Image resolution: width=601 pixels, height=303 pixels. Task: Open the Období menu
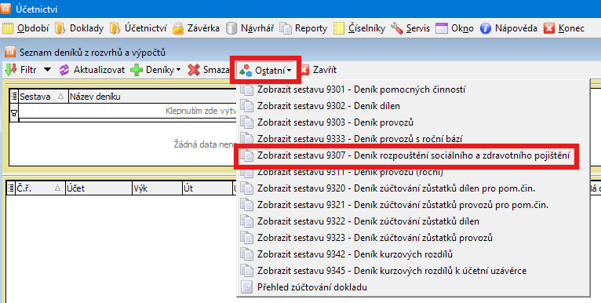(x=26, y=28)
